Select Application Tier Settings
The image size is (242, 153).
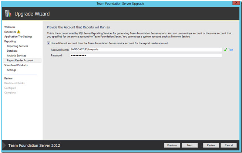(19, 37)
